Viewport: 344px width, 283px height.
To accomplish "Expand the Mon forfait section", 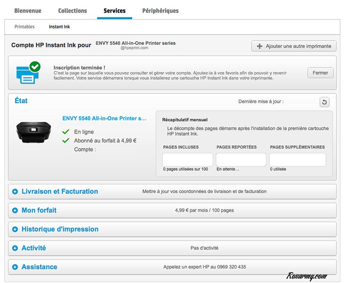I will [x=15, y=210].
